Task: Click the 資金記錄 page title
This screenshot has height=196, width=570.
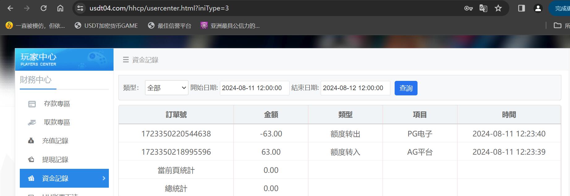Action: click(x=145, y=60)
